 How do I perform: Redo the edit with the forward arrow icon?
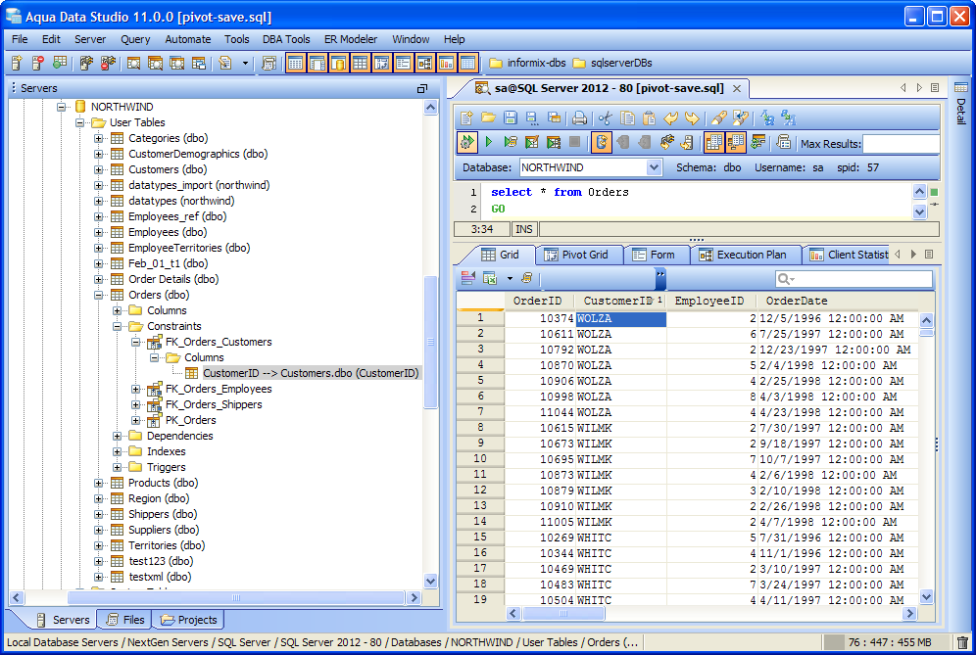[692, 117]
